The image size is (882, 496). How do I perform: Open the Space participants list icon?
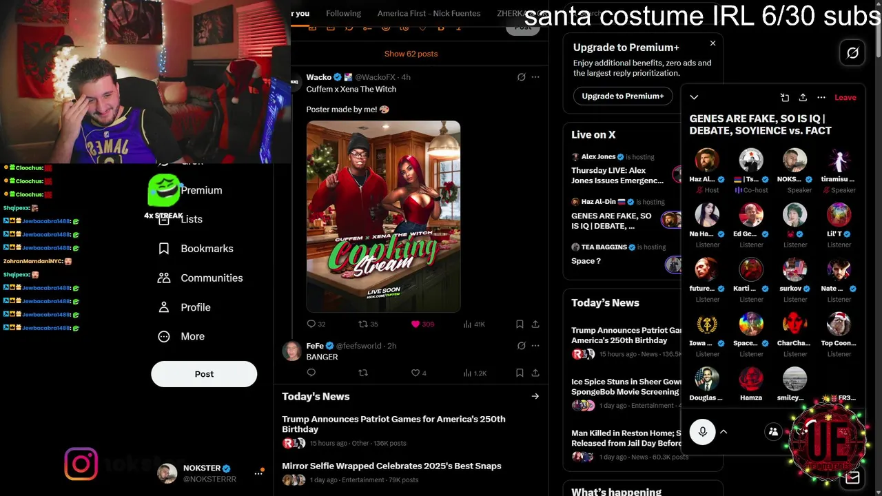coord(774,432)
